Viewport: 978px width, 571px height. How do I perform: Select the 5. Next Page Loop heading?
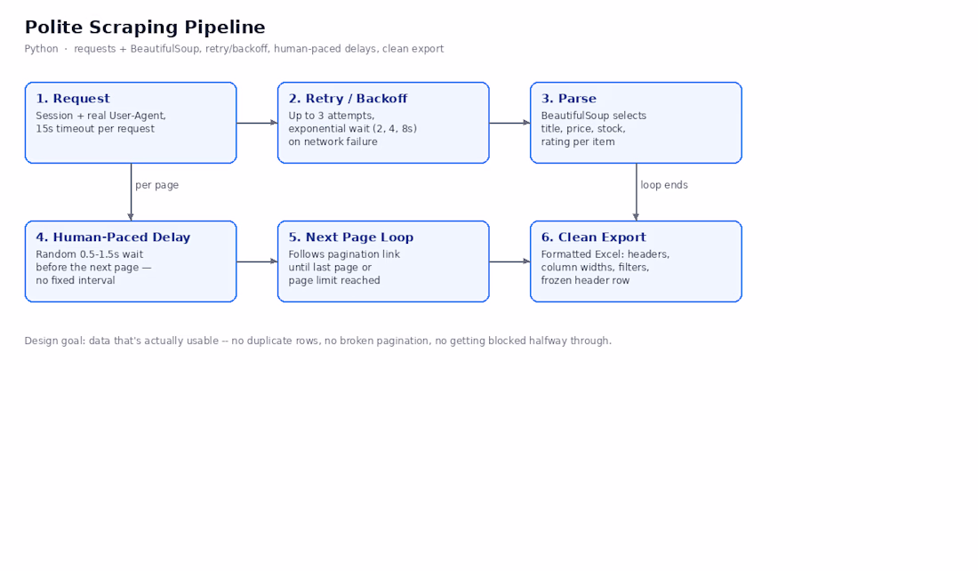click(350, 237)
